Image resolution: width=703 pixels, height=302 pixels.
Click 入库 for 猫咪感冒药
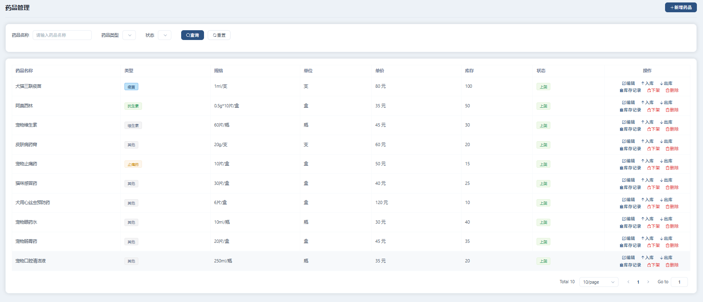648,180
